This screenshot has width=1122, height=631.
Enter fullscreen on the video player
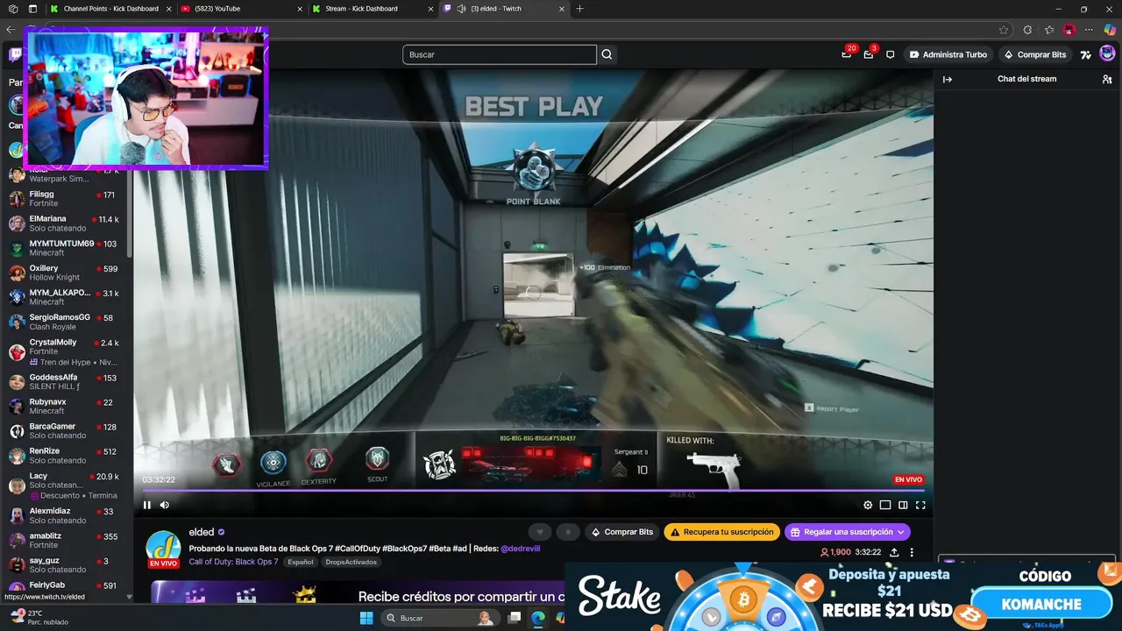pyautogui.click(x=920, y=505)
